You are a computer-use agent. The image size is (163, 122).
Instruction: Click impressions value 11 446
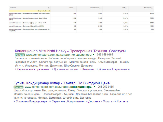[100, 18]
